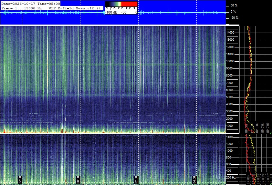The width and height of the screenshot is (272, 185).
Task: Click the 9000 frequency axis label
Action: click(229, 68)
